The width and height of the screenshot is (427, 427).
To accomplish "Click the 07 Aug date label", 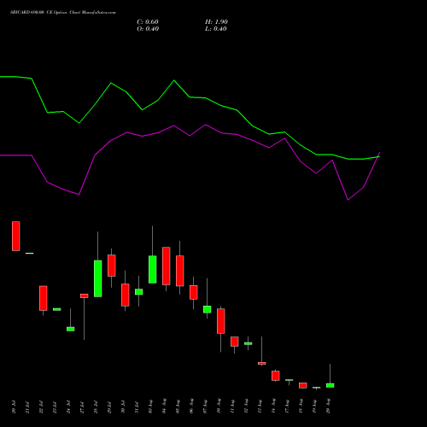I will coord(205,407).
